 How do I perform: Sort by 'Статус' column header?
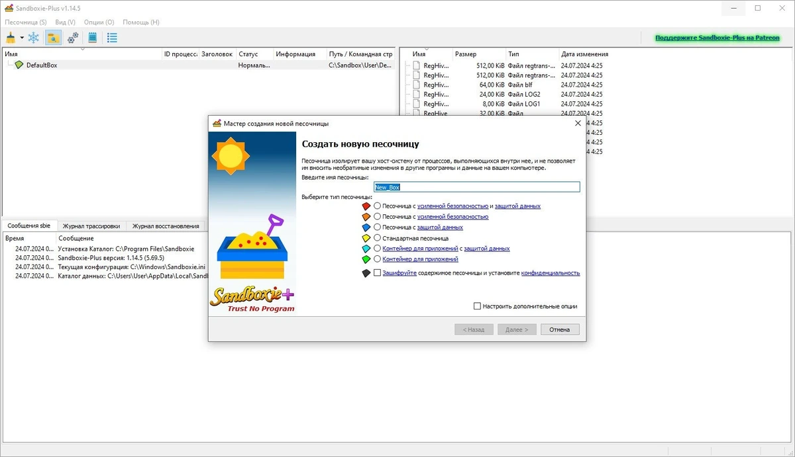254,54
